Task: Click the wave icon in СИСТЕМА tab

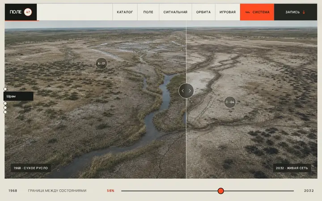Action: 247,13
